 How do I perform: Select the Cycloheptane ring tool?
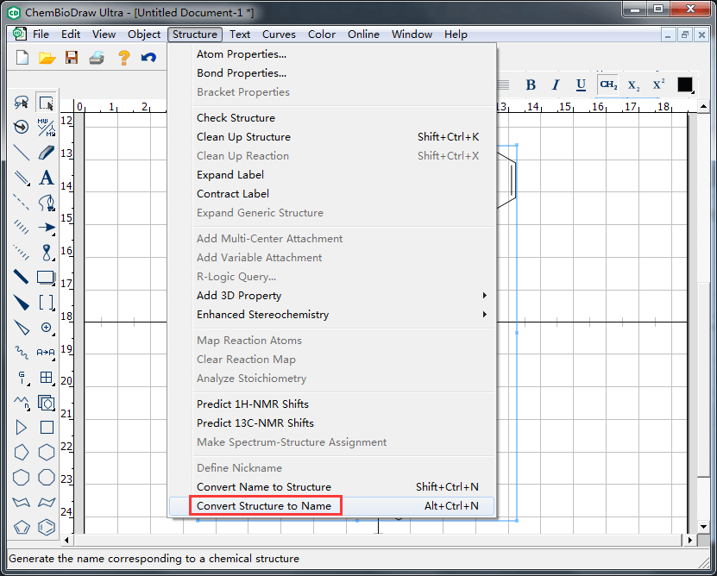[x=21, y=477]
